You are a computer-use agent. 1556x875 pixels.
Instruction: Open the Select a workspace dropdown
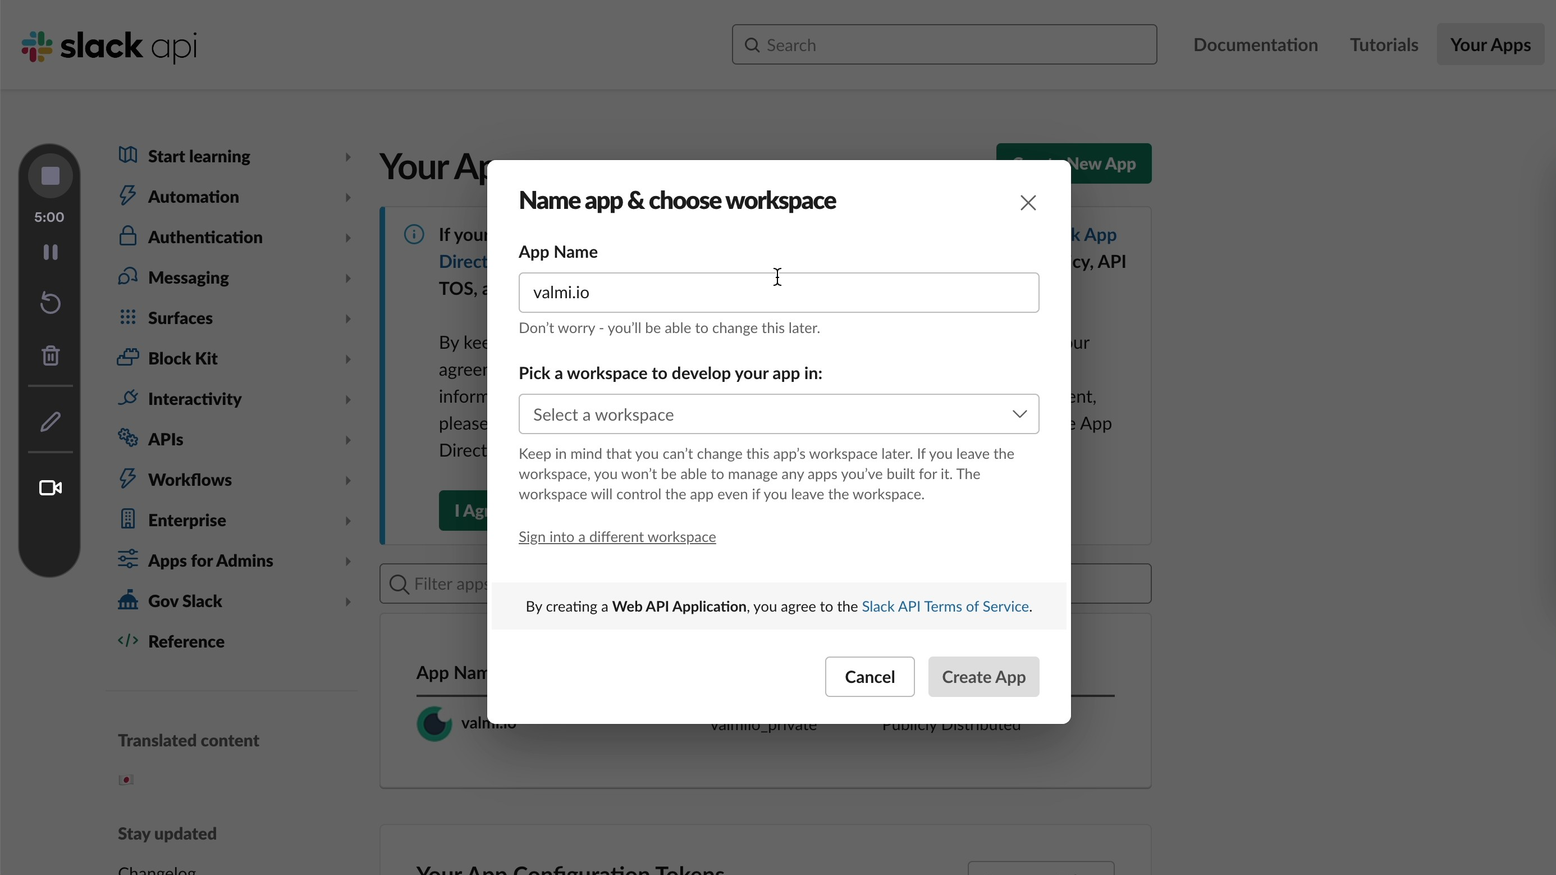778,414
